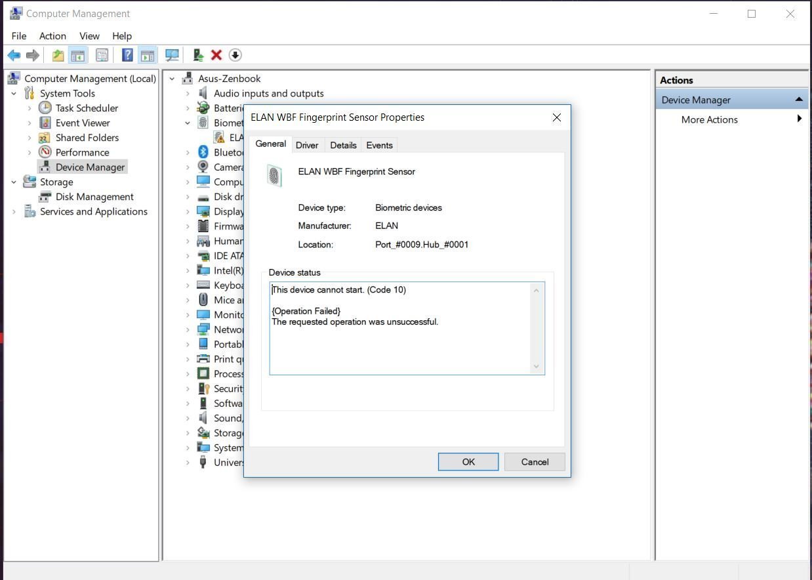Click the red X Uninstall device icon
This screenshot has width=812, height=580.
click(216, 56)
